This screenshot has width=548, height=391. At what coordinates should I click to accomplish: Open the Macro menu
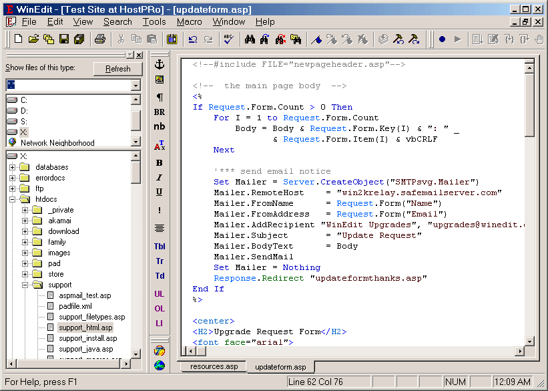tap(189, 21)
